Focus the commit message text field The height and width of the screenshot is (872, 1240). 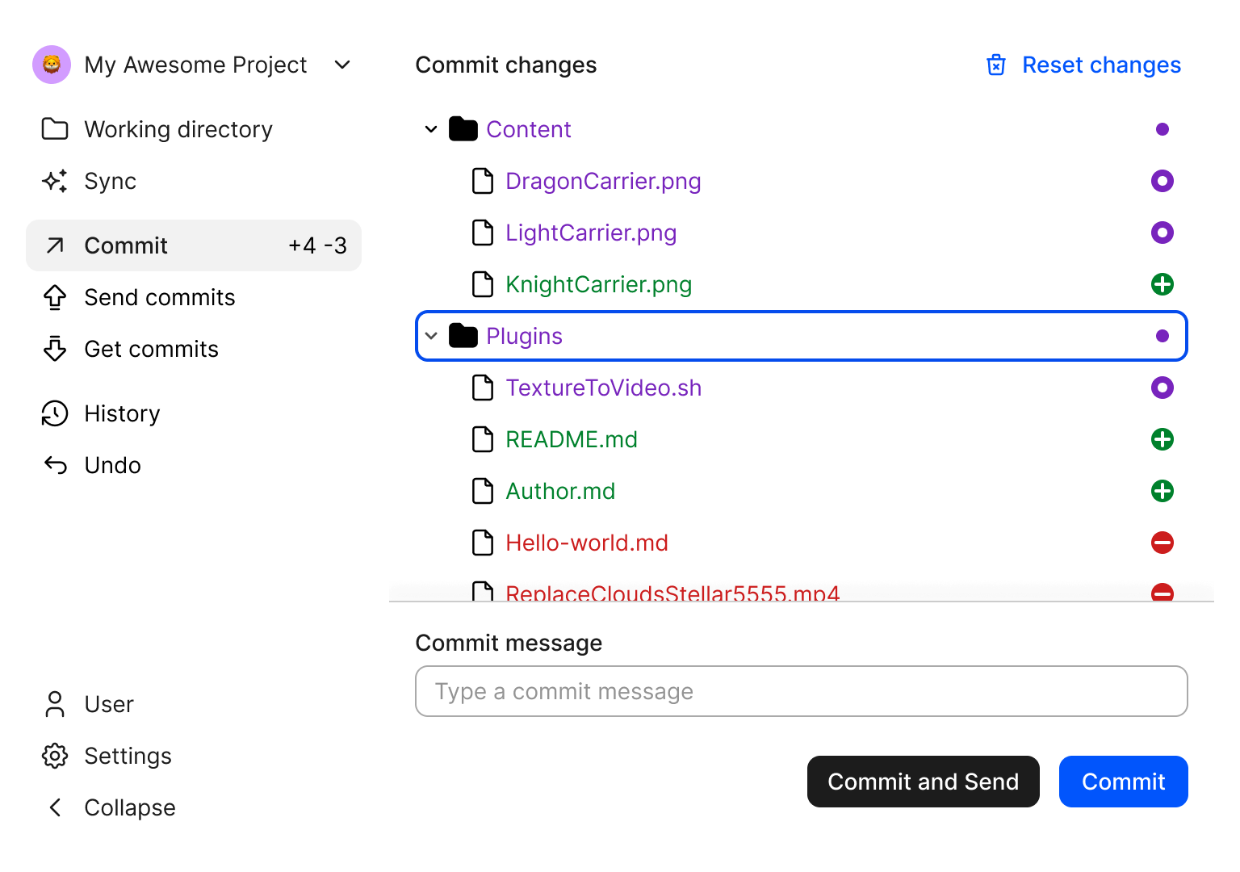[x=801, y=691]
